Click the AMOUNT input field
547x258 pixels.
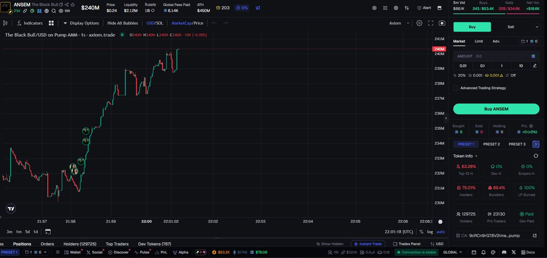coord(496,56)
